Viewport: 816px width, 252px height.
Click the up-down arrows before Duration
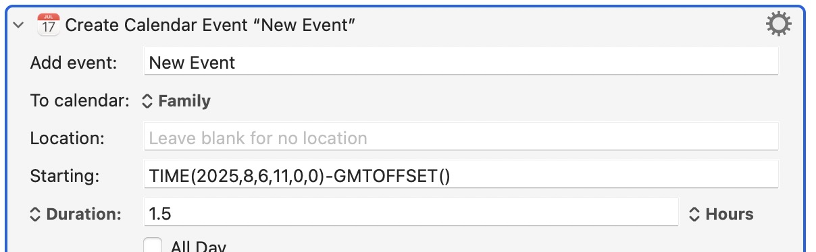(x=36, y=214)
